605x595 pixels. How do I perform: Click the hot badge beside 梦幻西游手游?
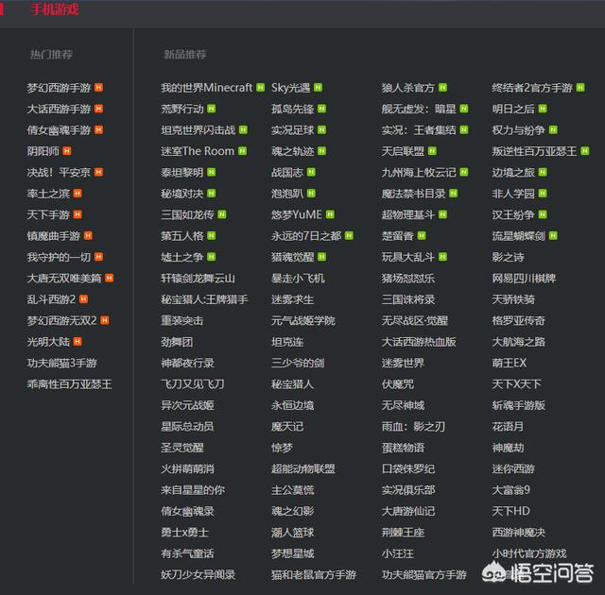click(98, 88)
